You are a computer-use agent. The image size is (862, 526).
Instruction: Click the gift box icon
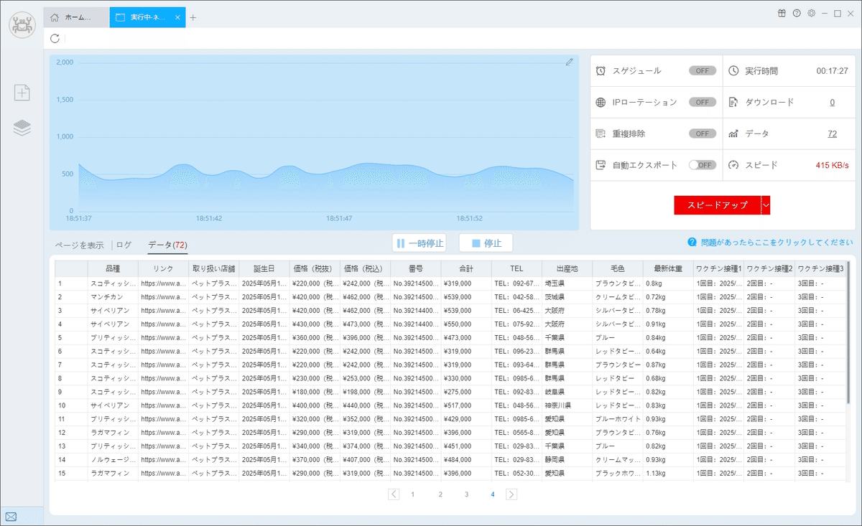pos(782,13)
